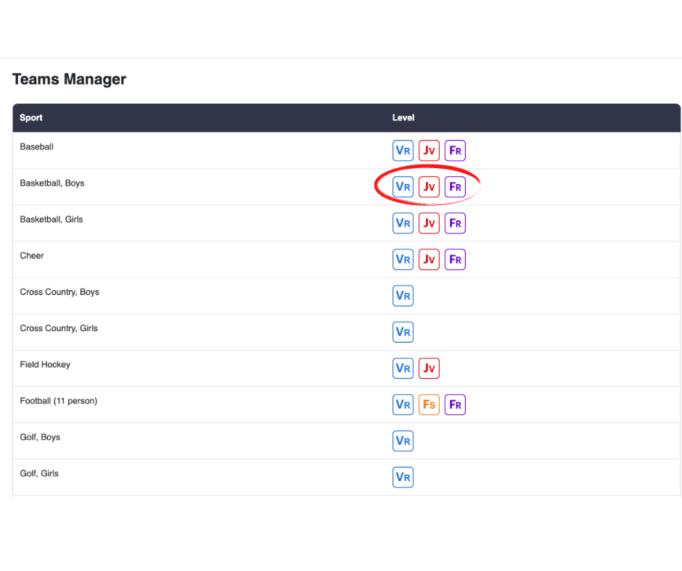This screenshot has height=571, width=682.
Task: Select Cheer Freshman (FR) icon
Action: tap(455, 259)
